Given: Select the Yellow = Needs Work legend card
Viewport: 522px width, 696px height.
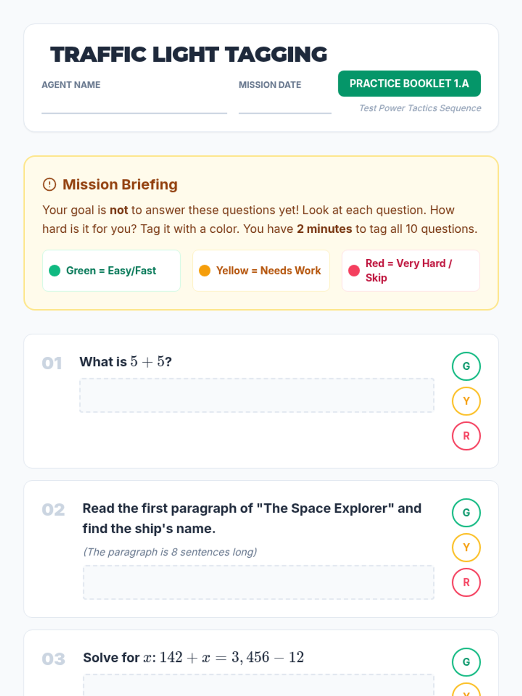Looking at the screenshot, I should (261, 271).
